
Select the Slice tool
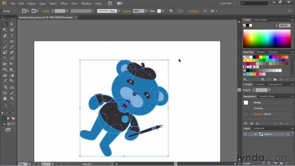[x=12, y=93]
